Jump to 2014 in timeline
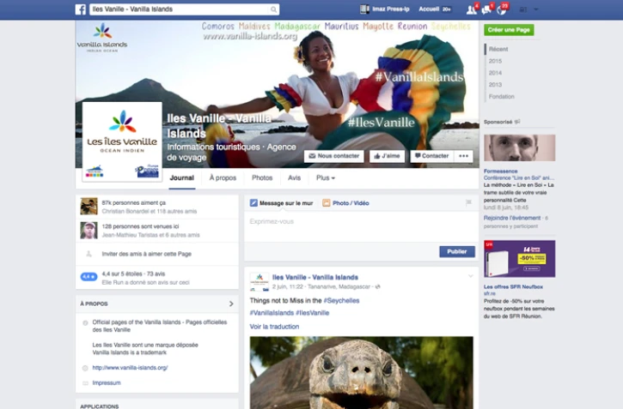The image size is (623, 409). point(495,73)
